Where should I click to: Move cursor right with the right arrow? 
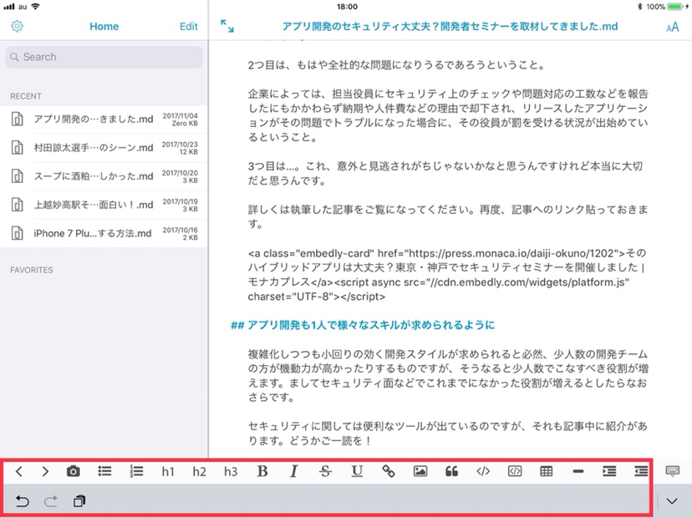45,471
